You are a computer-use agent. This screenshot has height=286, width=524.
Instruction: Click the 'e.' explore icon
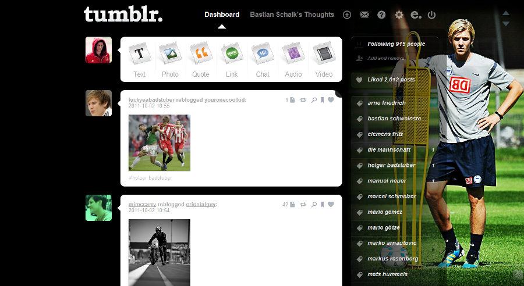pyautogui.click(x=416, y=15)
